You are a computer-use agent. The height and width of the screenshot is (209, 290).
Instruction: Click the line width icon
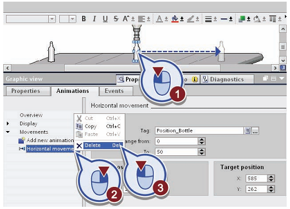(208, 19)
